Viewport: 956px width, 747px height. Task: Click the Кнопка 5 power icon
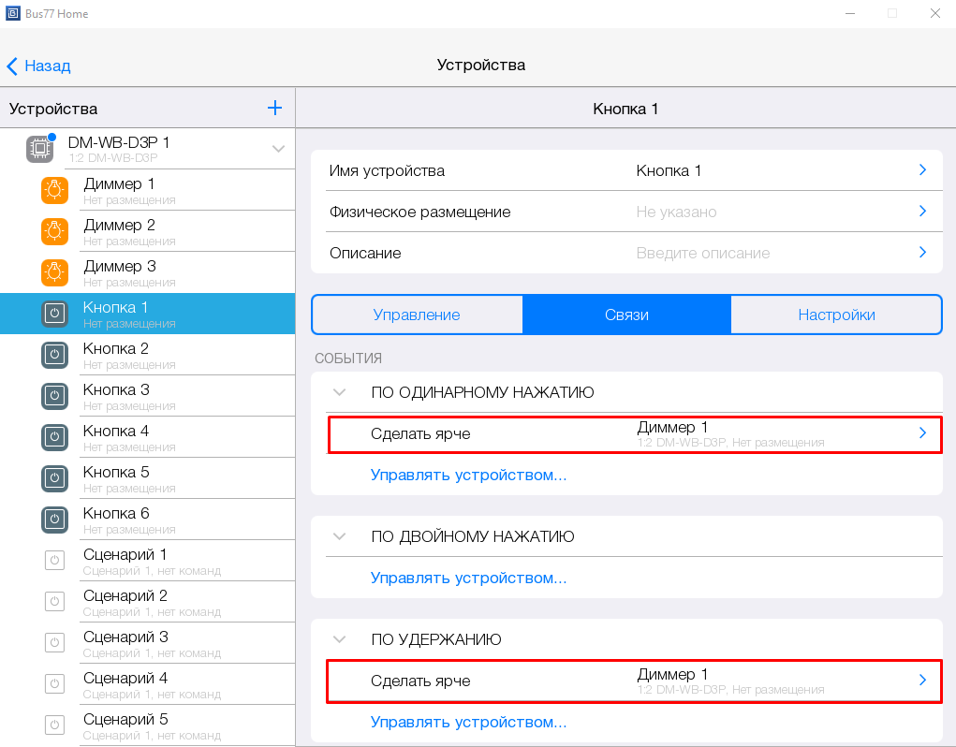click(55, 478)
